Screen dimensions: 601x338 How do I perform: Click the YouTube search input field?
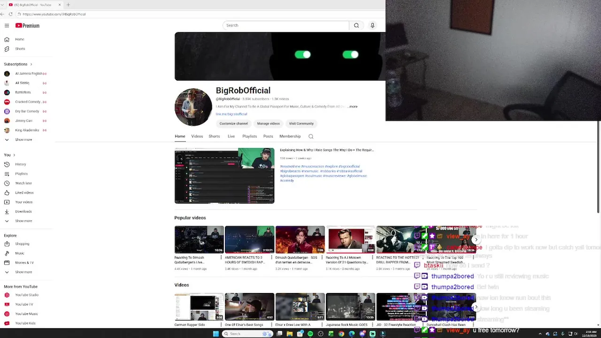point(285,25)
